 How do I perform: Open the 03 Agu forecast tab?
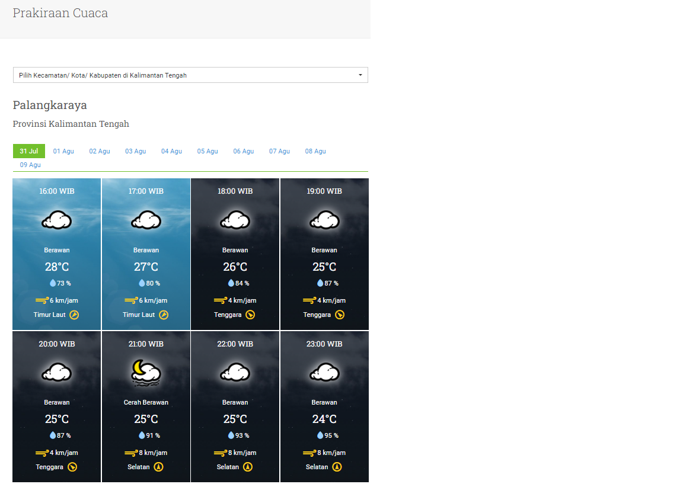[x=135, y=151]
